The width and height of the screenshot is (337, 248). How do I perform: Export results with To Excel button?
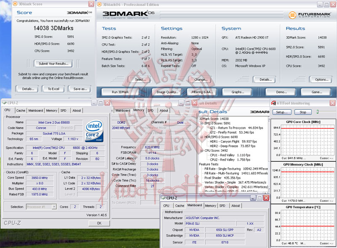click(53, 89)
